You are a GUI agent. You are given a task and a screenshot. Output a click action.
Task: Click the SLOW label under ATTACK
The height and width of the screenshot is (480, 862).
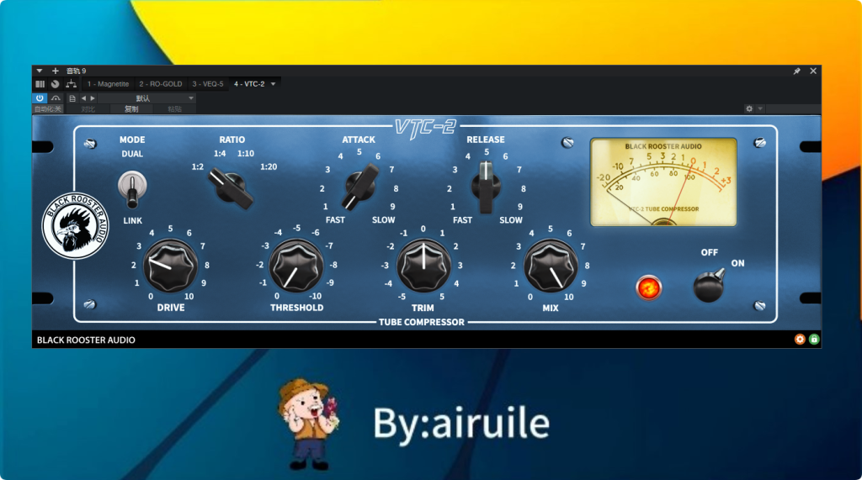383,219
